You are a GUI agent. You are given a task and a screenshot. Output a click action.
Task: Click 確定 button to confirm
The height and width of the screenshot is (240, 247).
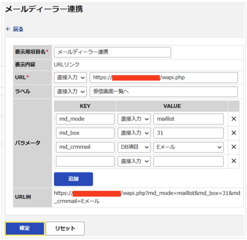pyautogui.click(x=24, y=228)
